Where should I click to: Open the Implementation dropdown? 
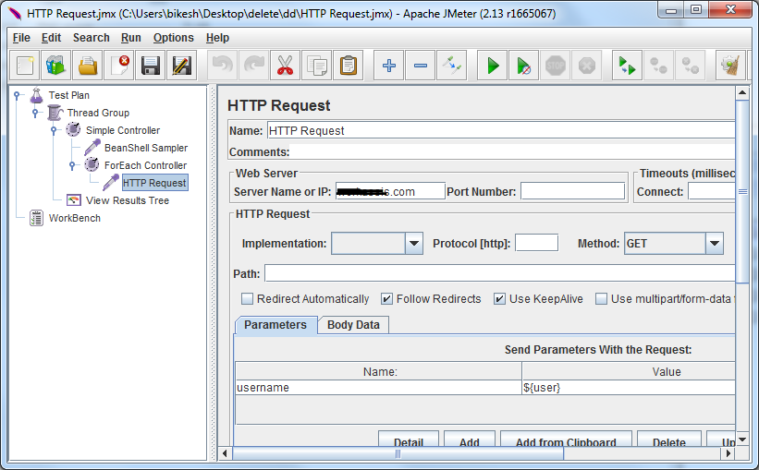pos(414,243)
